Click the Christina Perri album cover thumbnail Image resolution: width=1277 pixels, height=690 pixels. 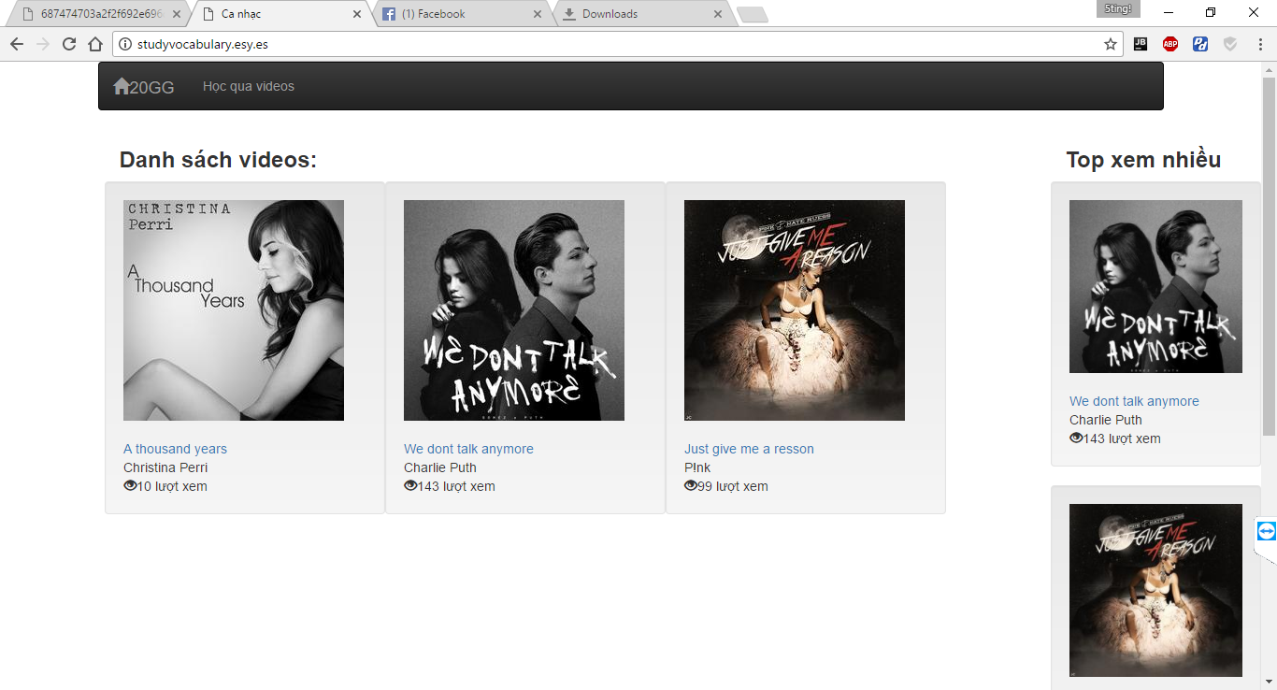tap(234, 310)
